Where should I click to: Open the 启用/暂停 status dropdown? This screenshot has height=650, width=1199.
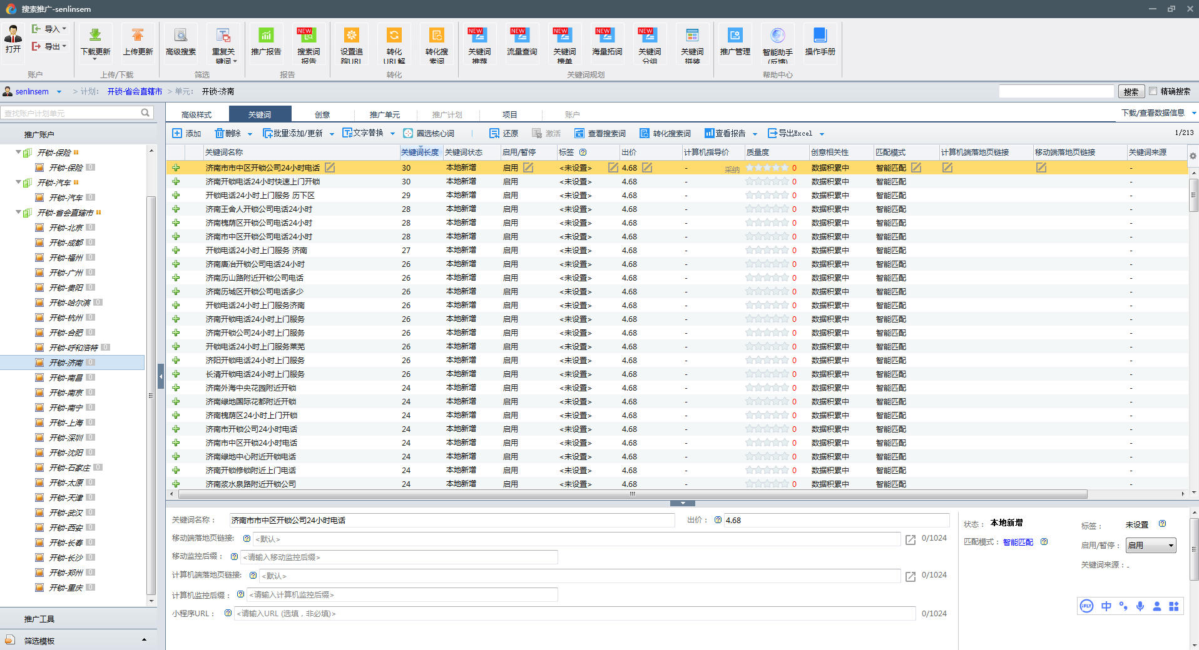[x=1150, y=546]
